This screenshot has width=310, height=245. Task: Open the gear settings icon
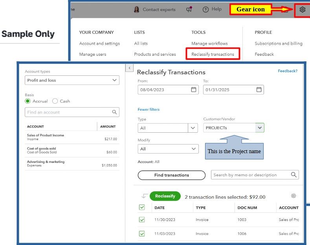coord(302,9)
